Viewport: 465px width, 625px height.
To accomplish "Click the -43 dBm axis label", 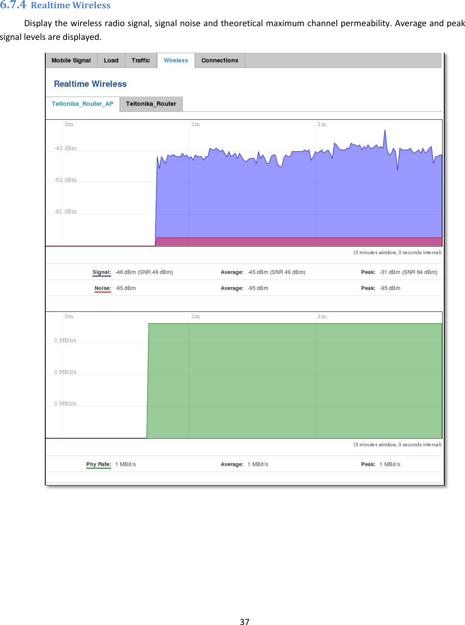I will point(65,147).
